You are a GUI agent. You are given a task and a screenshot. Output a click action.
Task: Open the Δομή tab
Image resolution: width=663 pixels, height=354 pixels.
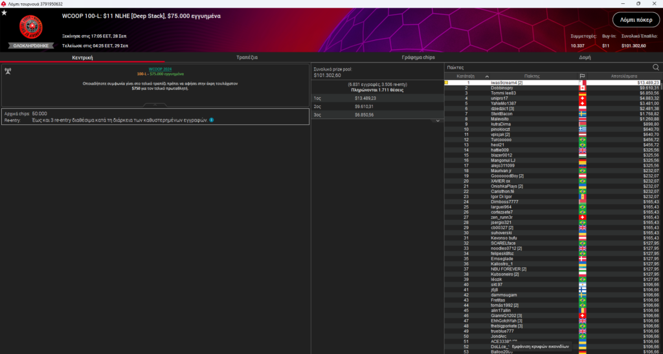click(584, 58)
